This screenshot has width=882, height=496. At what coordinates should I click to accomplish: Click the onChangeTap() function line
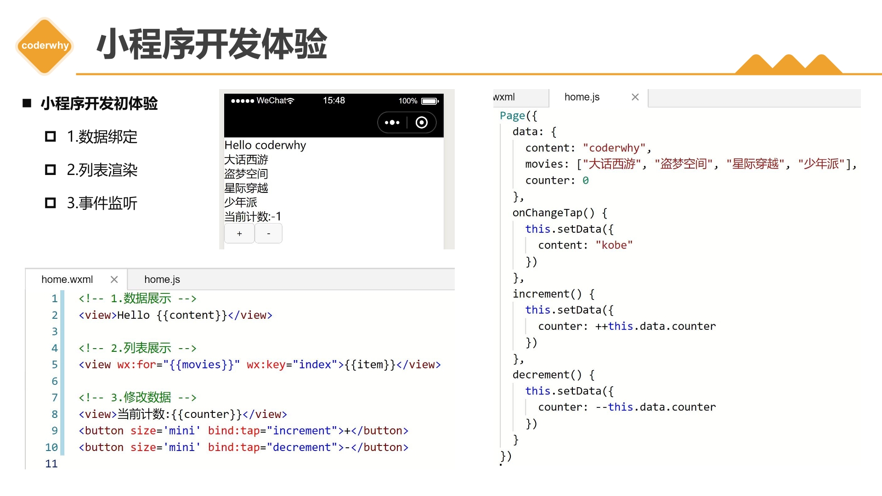coord(560,213)
